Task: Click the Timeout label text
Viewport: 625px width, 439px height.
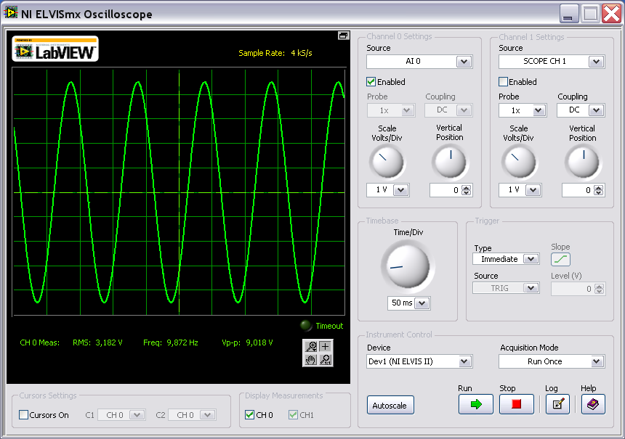Action: [x=329, y=326]
